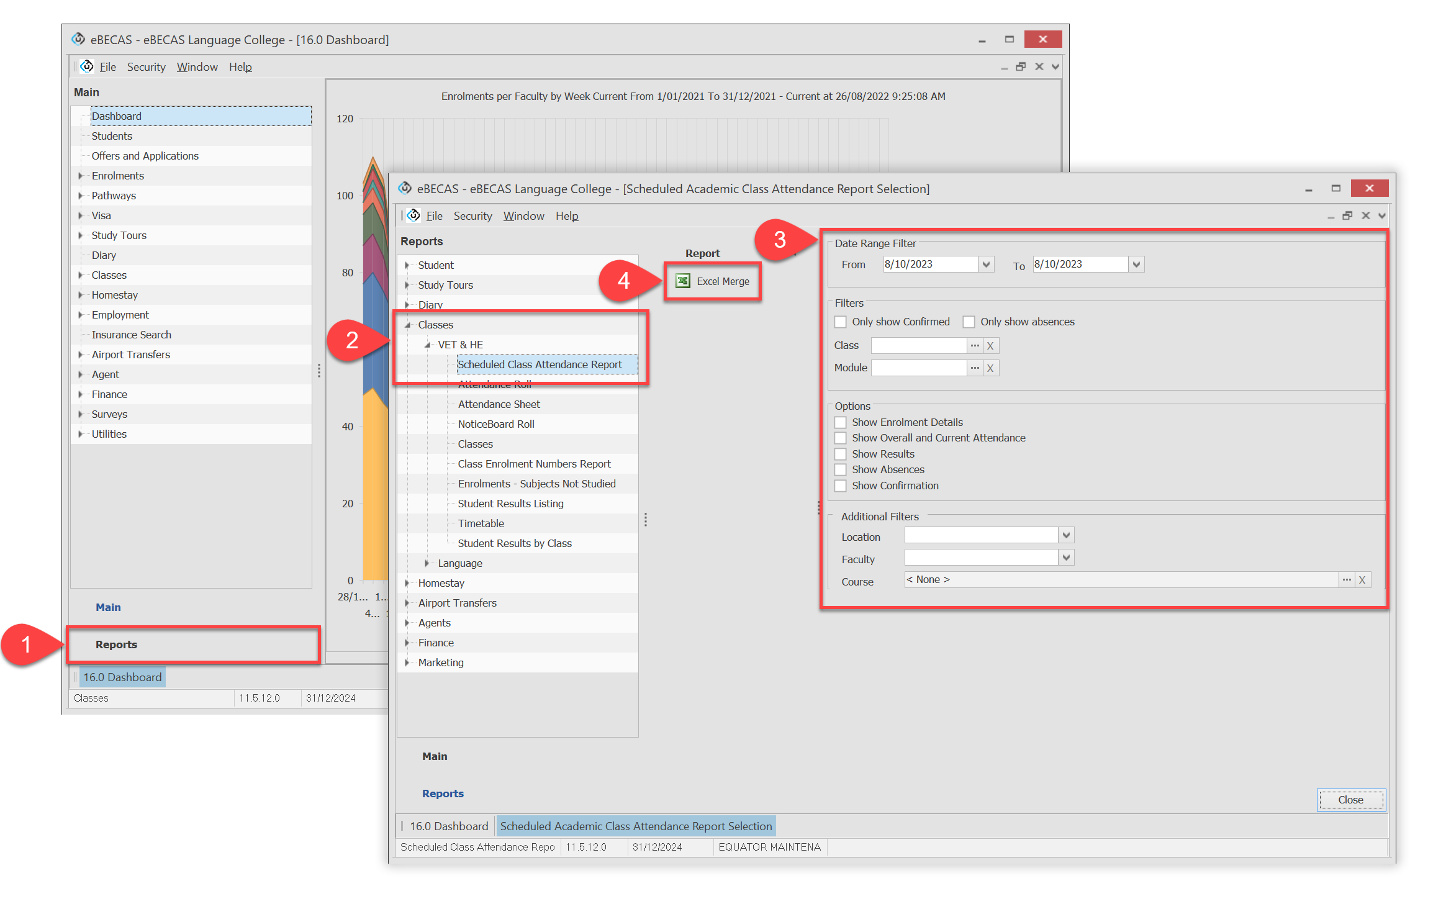Click the Close button
1446x909 pixels.
tap(1350, 800)
